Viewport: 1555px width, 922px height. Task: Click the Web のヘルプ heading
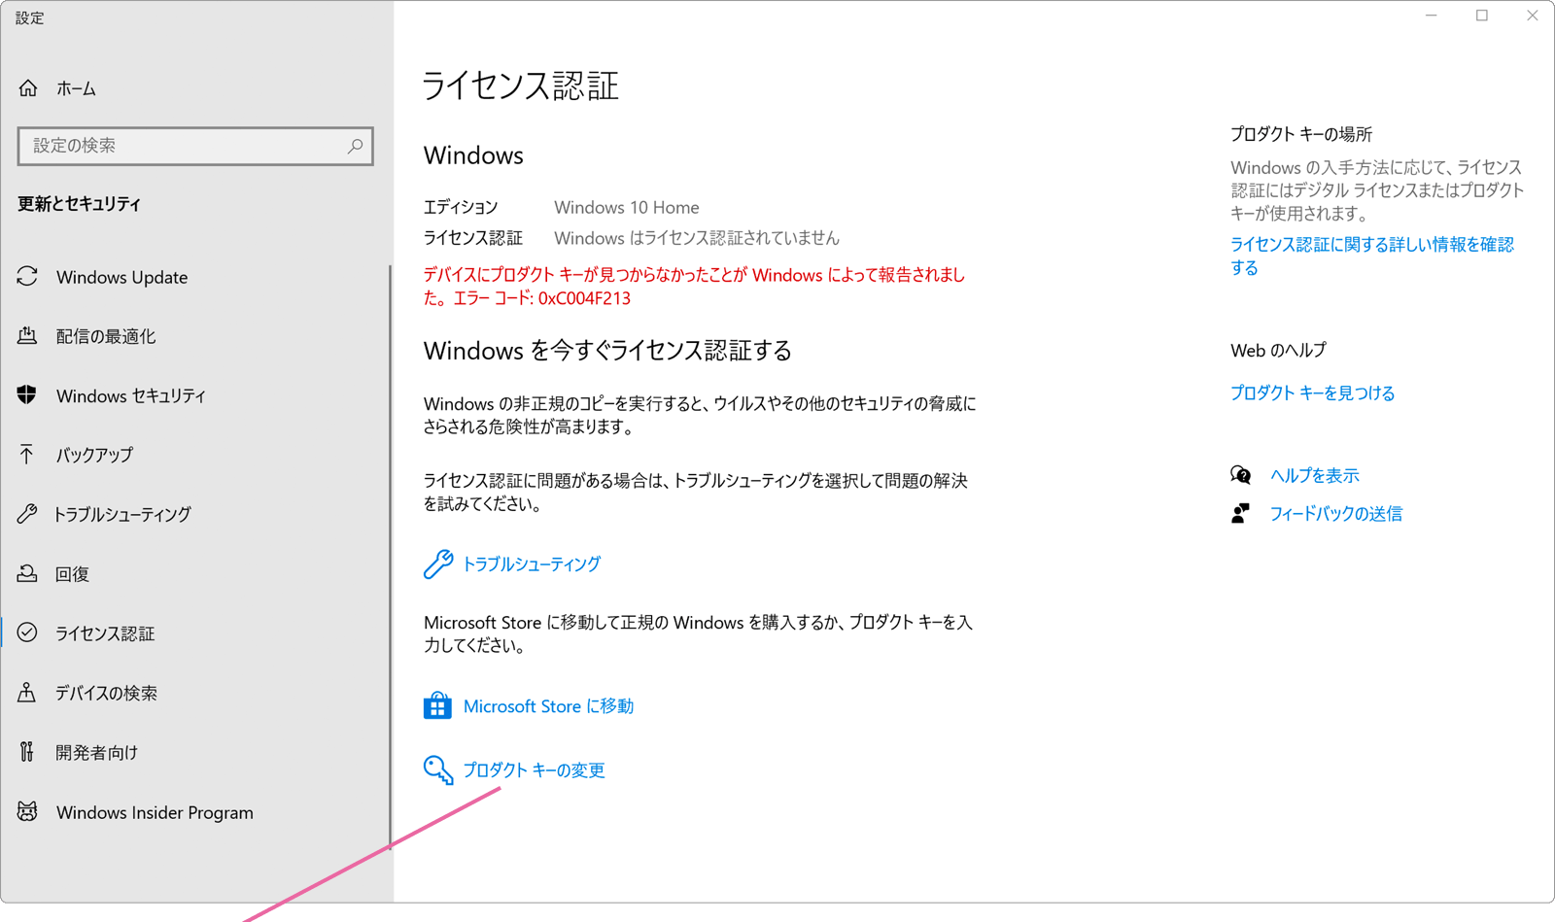click(x=1278, y=351)
